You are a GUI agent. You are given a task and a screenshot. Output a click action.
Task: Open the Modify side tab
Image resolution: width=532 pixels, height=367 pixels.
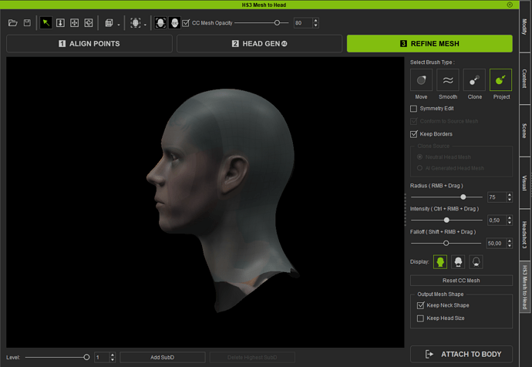524,27
